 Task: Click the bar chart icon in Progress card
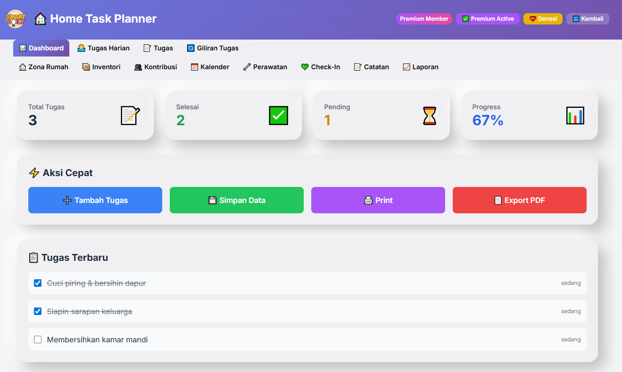tap(575, 115)
